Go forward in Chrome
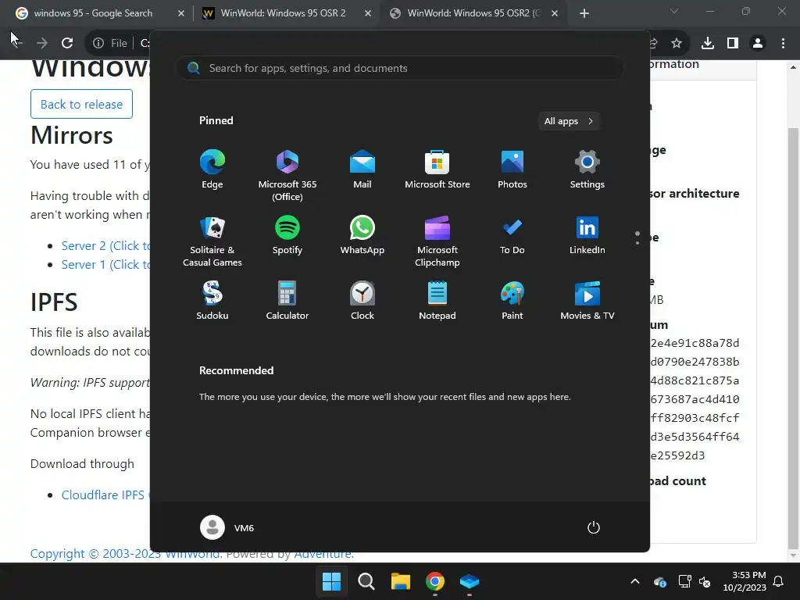 pyautogui.click(x=42, y=44)
